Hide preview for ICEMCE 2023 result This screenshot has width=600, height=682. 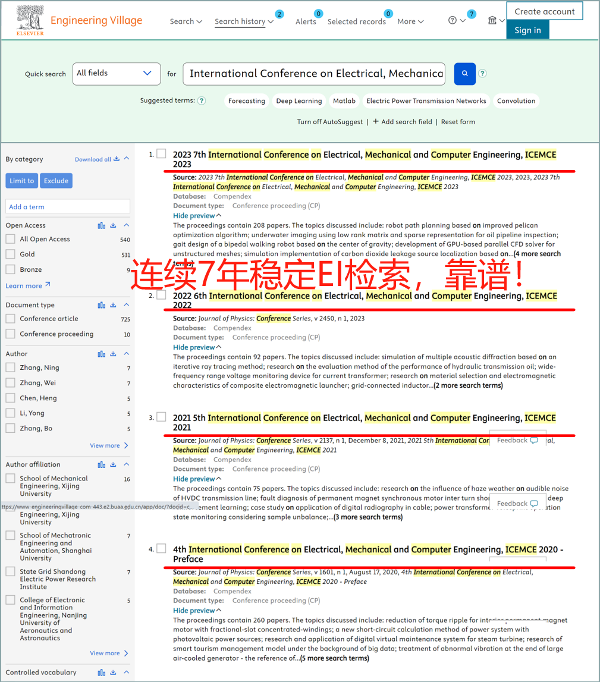point(197,216)
